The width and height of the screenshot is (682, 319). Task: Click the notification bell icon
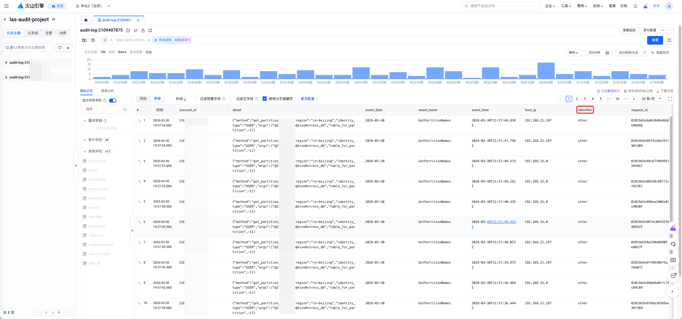pyautogui.click(x=635, y=6)
